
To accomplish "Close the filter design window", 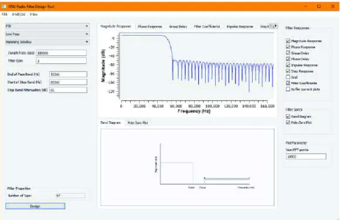I will 332,6.
